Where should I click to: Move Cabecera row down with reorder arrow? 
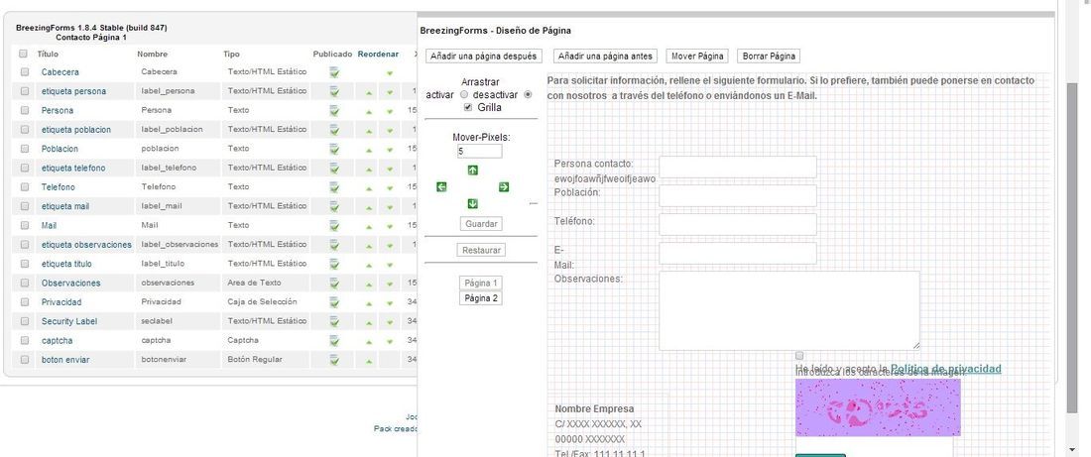(x=390, y=73)
